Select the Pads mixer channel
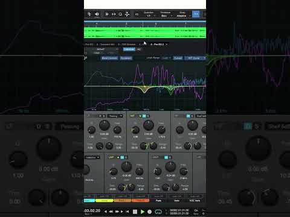The width and height of the screenshot is (290, 217). pyautogui.click(x=158, y=201)
